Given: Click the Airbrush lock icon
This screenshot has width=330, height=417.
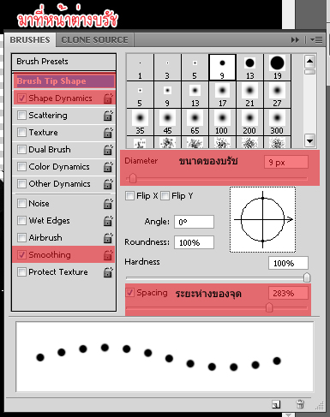Looking at the screenshot, I should (x=108, y=238).
